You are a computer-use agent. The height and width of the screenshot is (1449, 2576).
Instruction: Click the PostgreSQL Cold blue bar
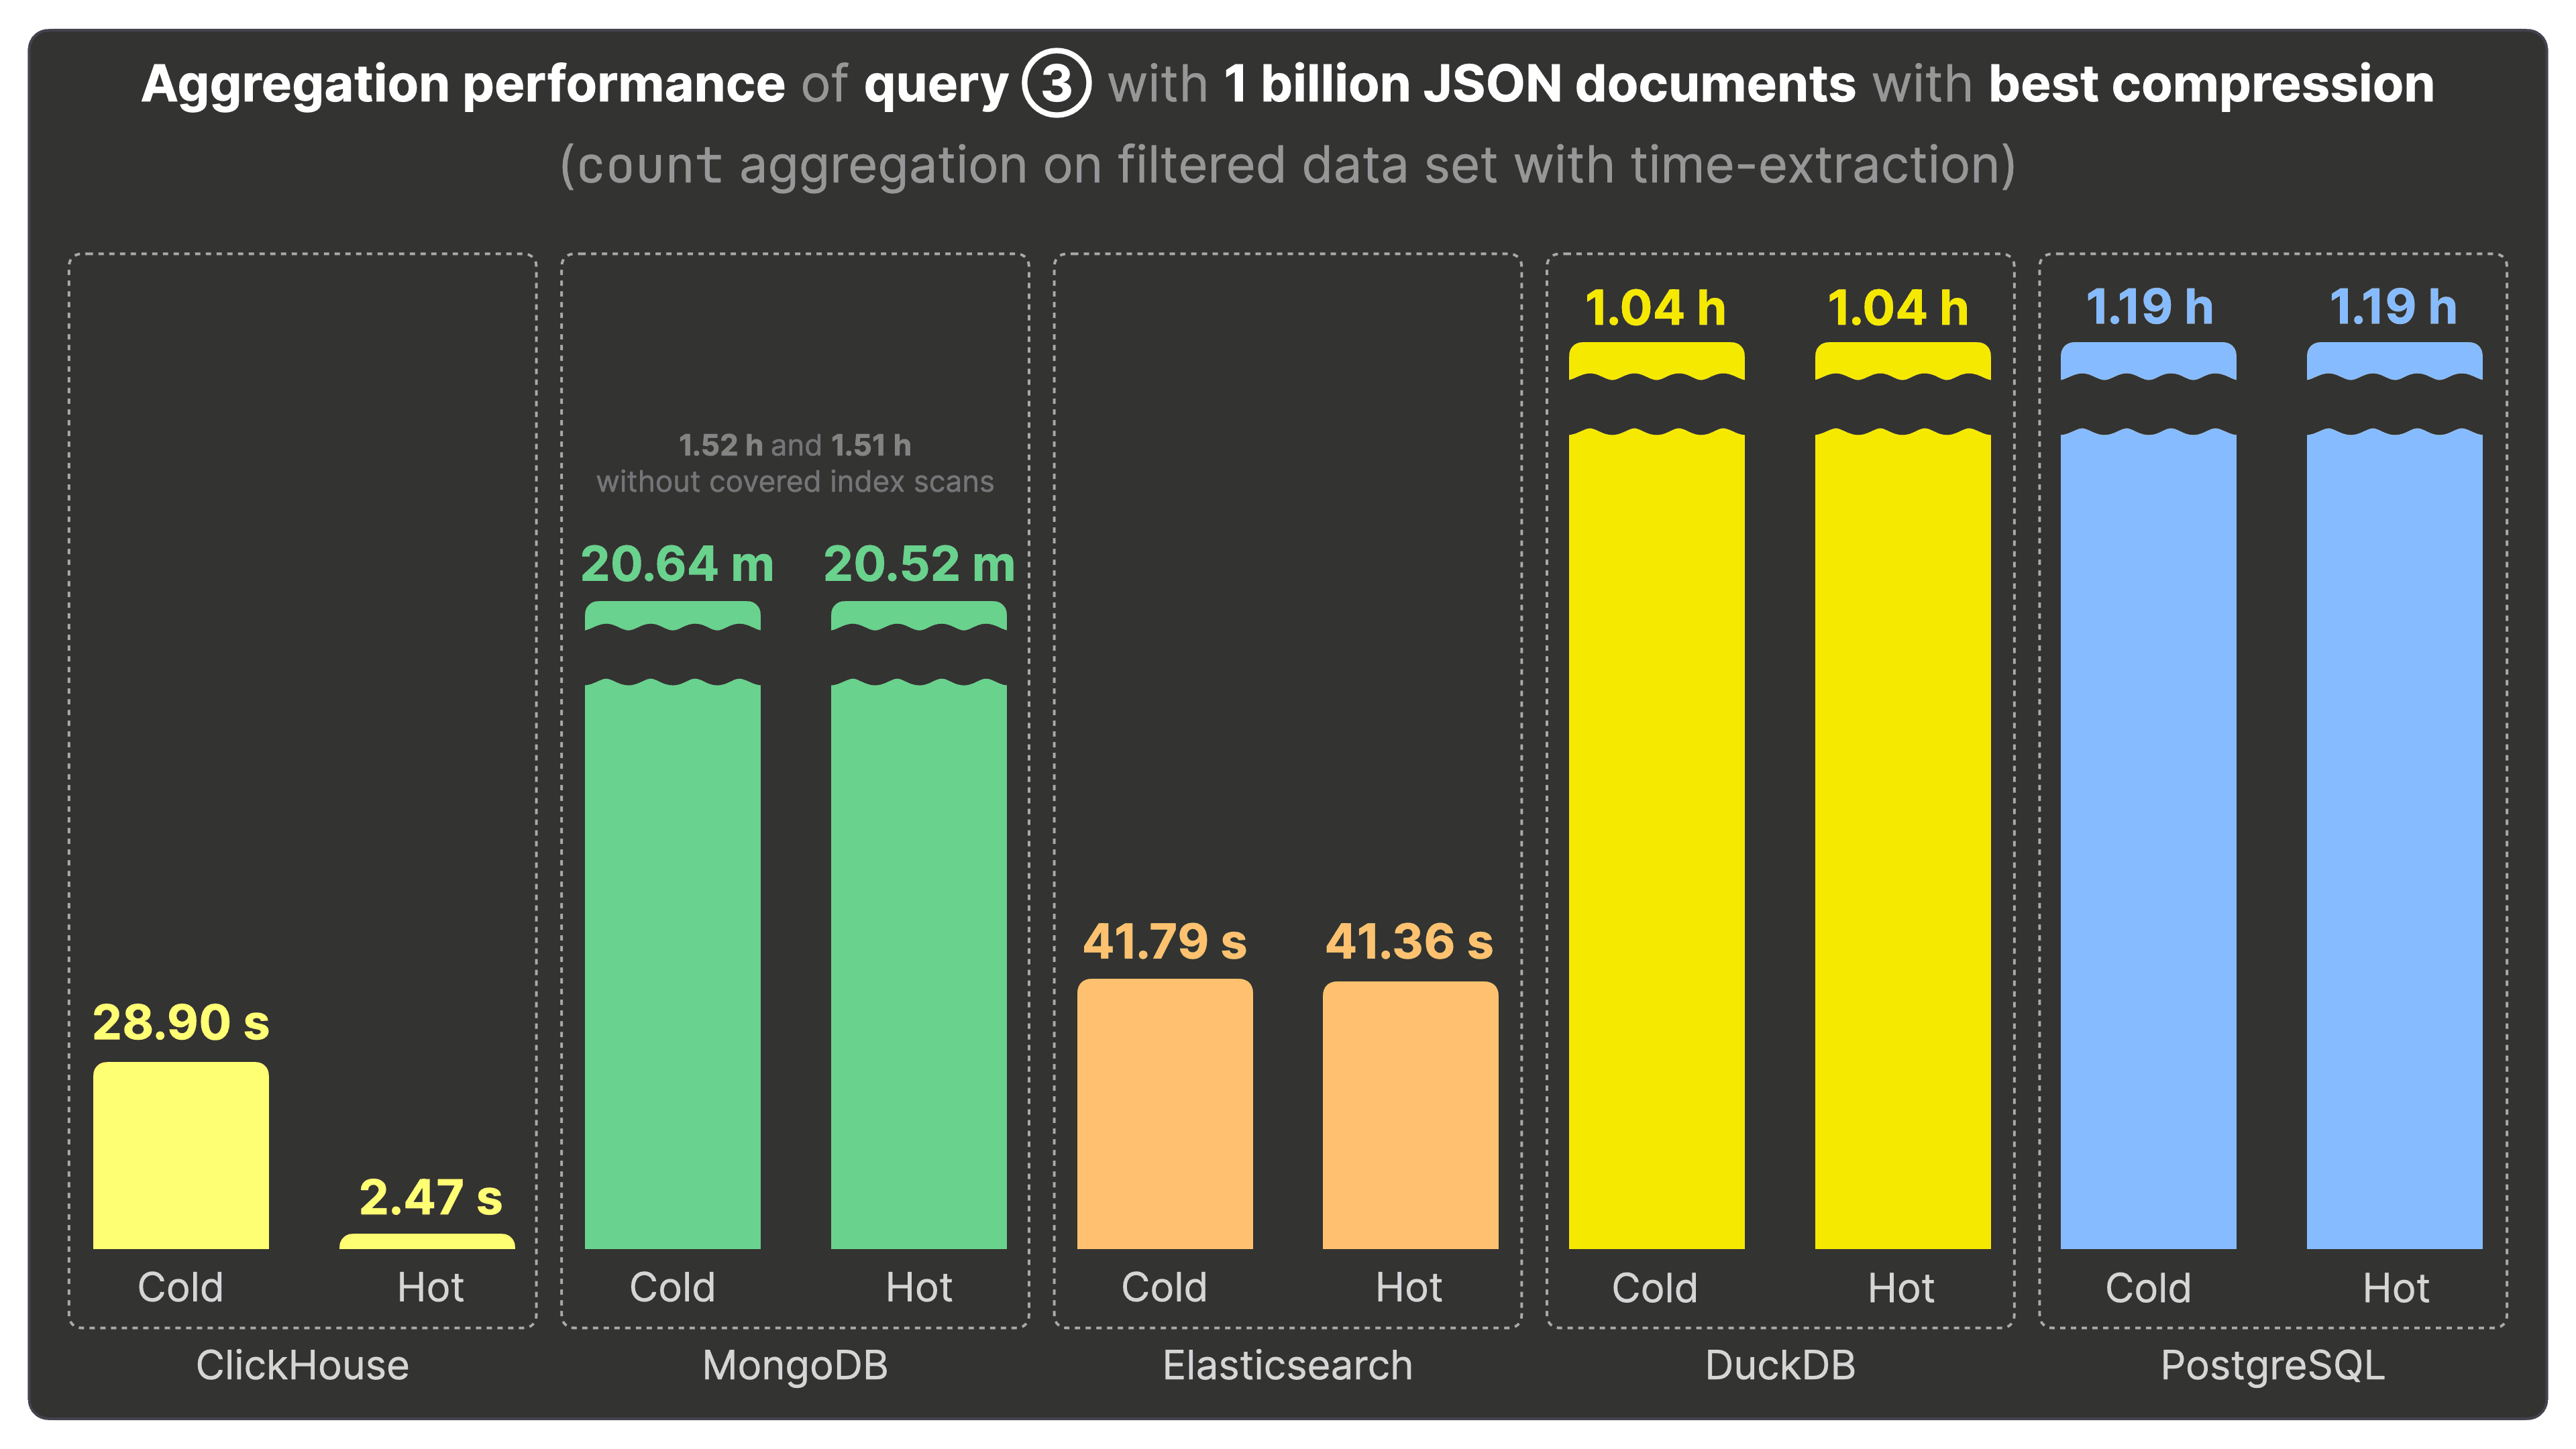[2148, 840]
